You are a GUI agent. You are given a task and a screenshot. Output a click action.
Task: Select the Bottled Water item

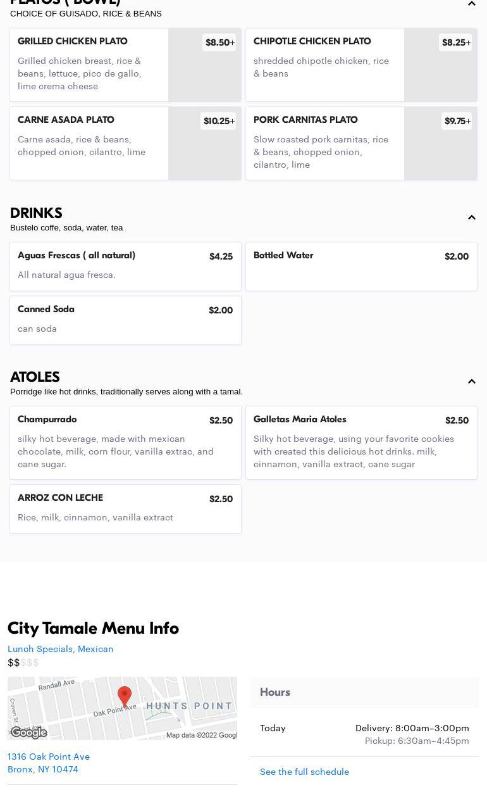(361, 266)
